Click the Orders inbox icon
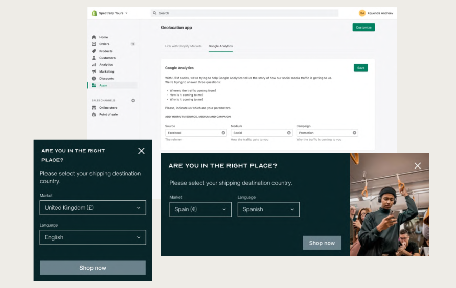 click(x=94, y=44)
